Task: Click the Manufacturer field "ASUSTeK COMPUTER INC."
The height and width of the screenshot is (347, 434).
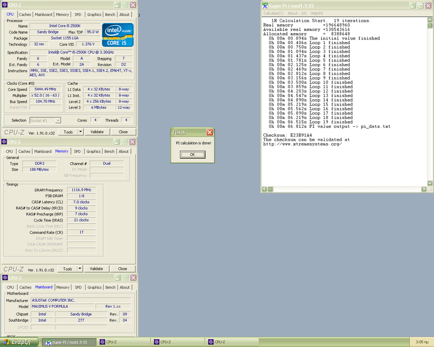Action: 81,300
